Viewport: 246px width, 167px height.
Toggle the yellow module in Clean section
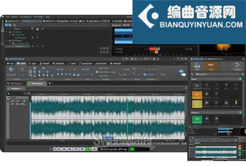[x=197, y=104]
